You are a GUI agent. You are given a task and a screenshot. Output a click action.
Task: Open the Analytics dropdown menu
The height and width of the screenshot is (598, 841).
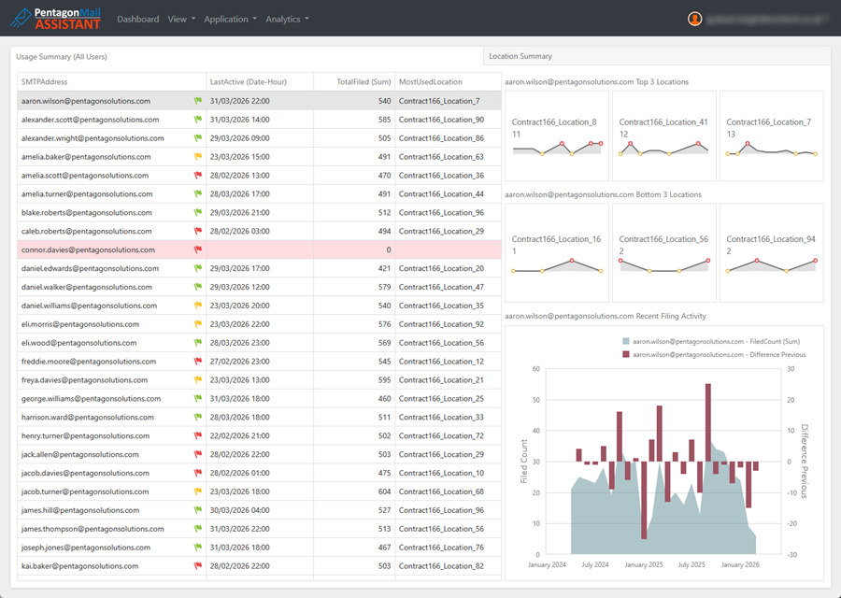click(x=287, y=19)
